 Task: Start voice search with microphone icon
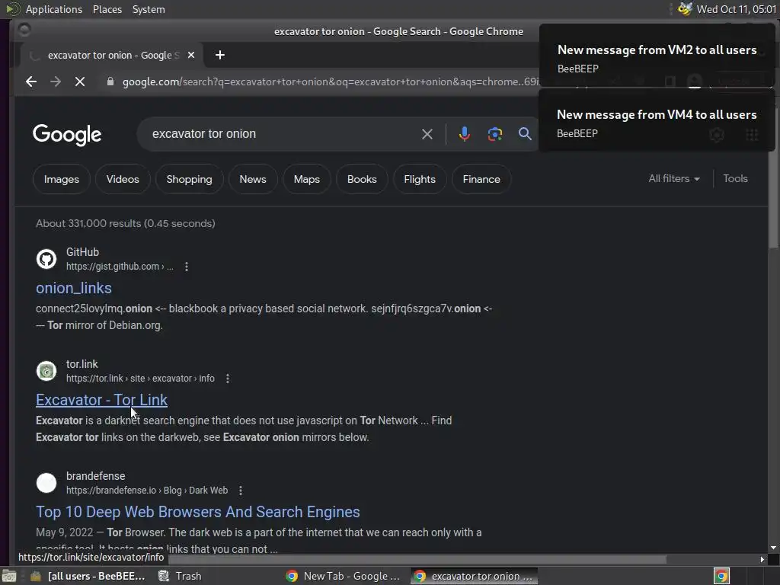[x=464, y=134]
